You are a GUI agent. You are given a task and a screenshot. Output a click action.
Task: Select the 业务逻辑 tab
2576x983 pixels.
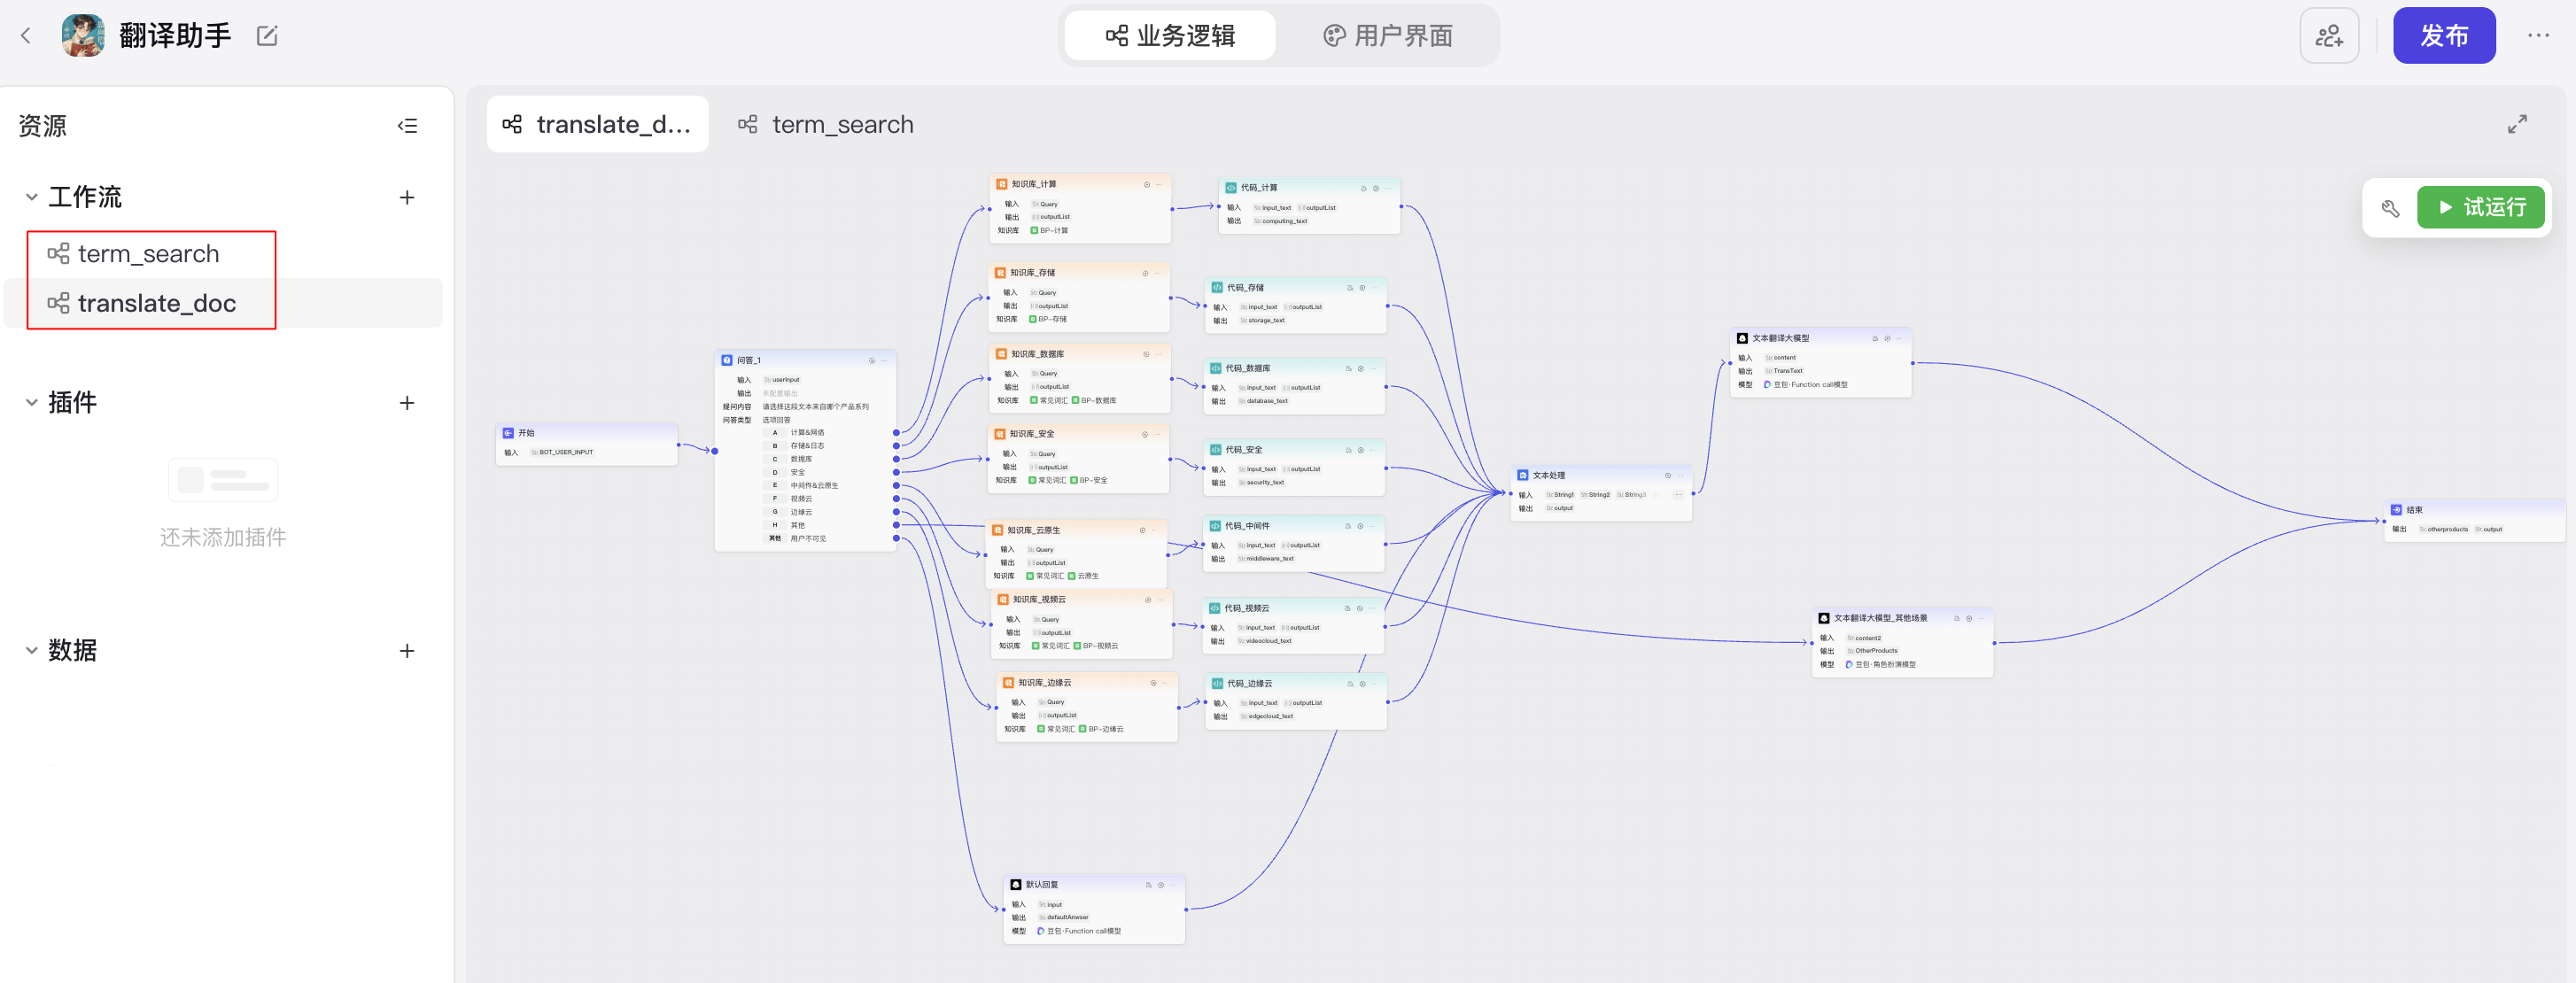point(1170,36)
